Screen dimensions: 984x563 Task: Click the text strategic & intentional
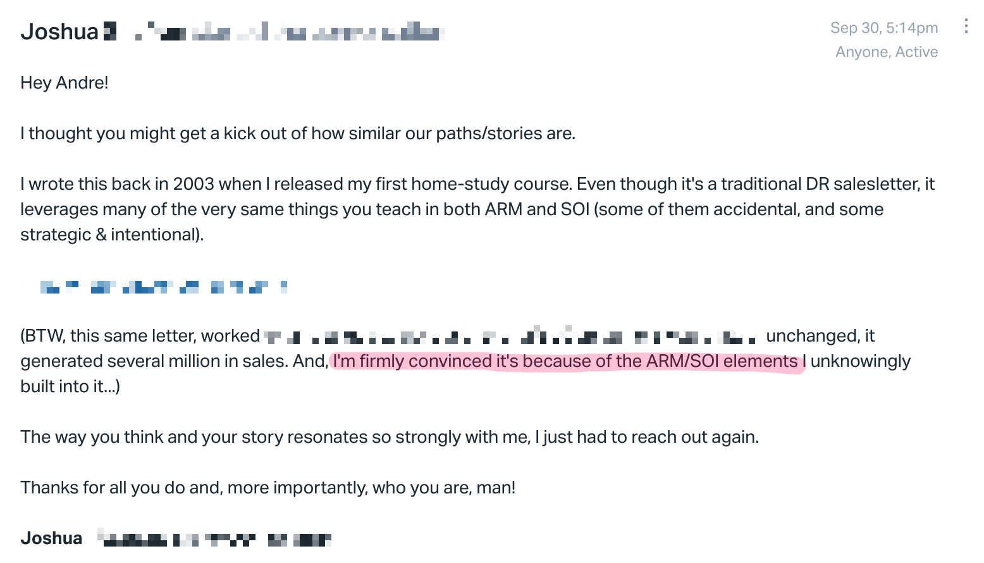pos(112,235)
